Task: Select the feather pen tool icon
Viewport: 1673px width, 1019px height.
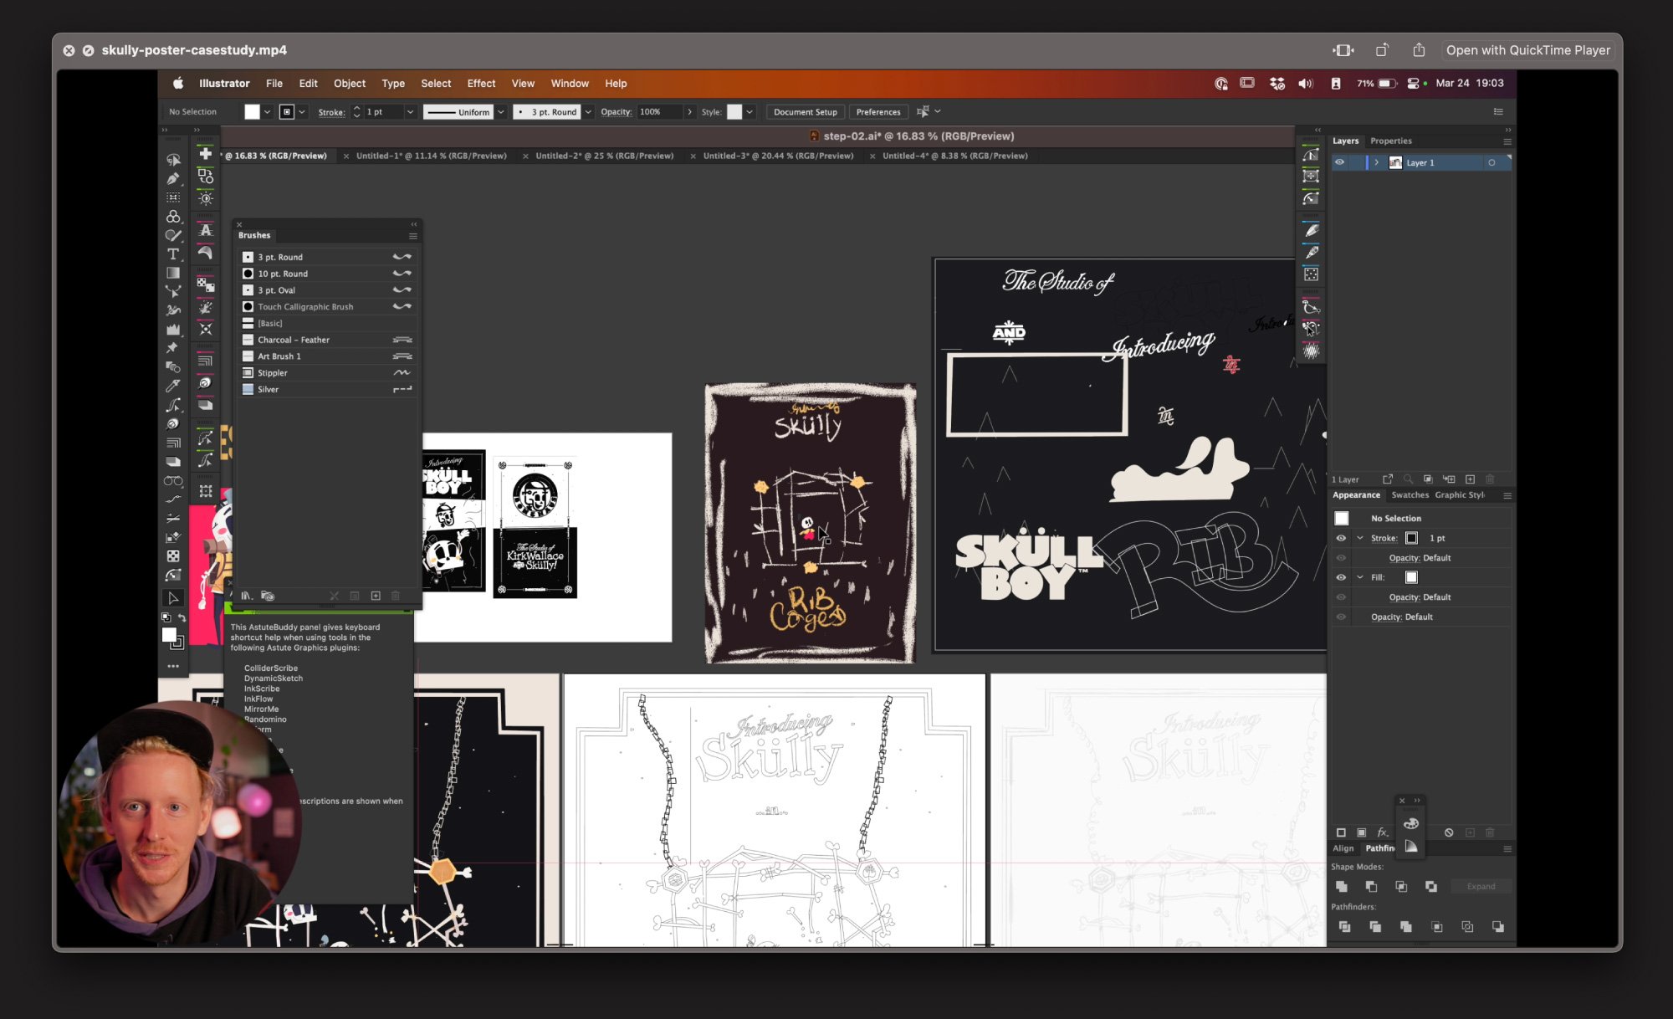Action: click(1311, 230)
